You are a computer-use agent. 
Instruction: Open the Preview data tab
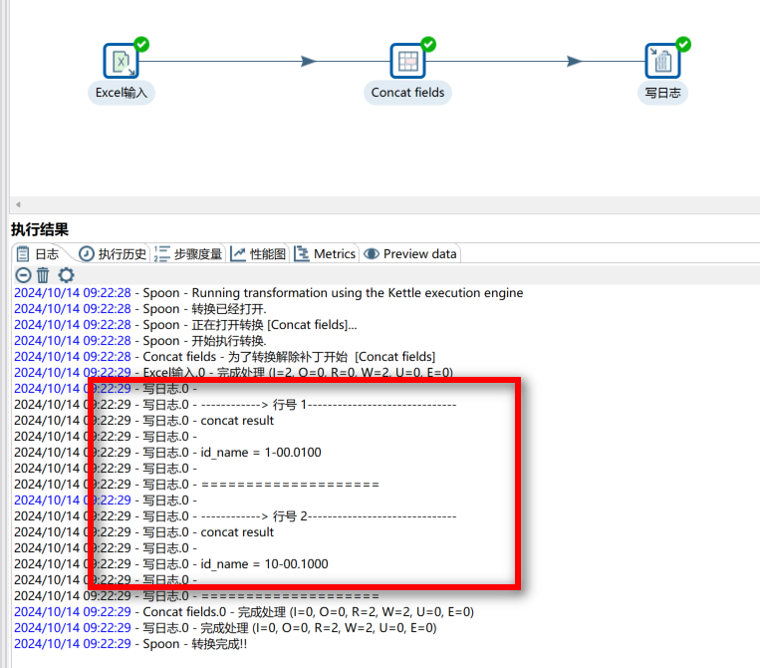(x=410, y=254)
